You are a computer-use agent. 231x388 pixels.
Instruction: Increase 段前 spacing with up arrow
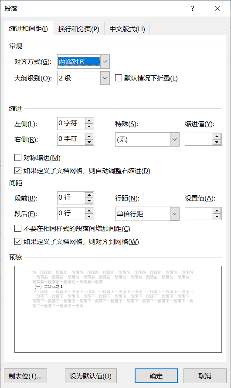(89, 195)
